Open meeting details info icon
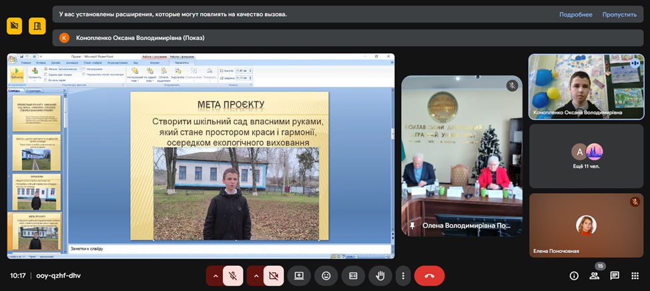The image size is (650, 291). click(x=573, y=276)
